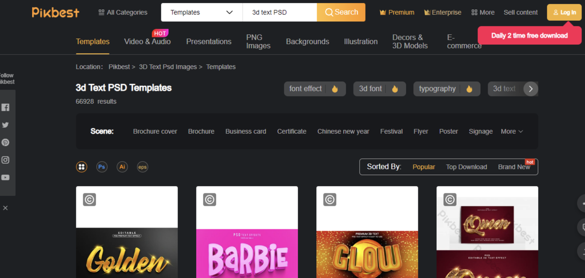Filter scene by Poster

pos(448,131)
